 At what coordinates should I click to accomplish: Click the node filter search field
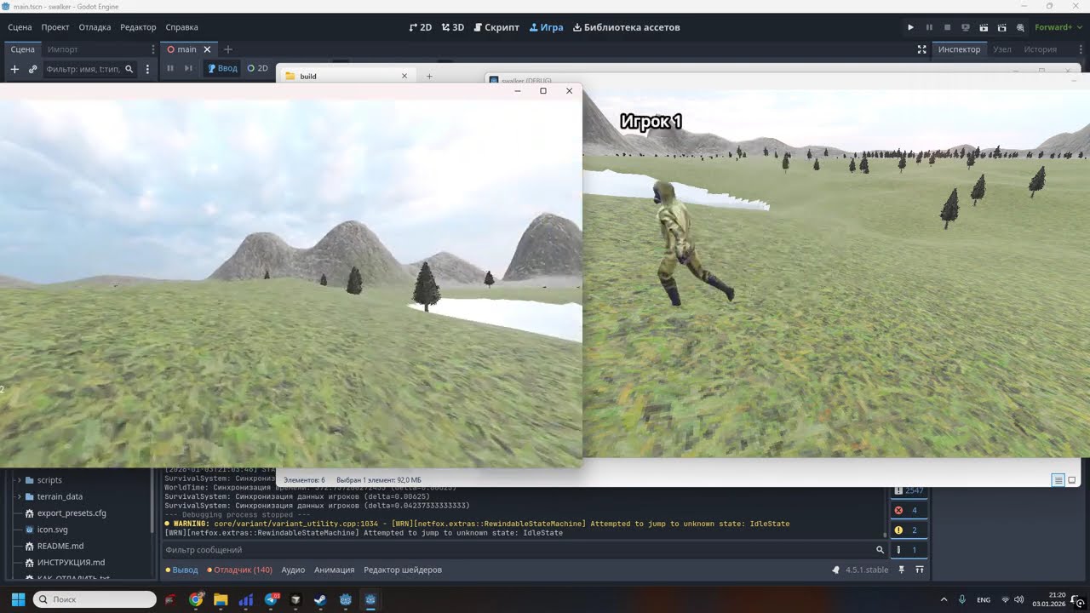click(89, 69)
